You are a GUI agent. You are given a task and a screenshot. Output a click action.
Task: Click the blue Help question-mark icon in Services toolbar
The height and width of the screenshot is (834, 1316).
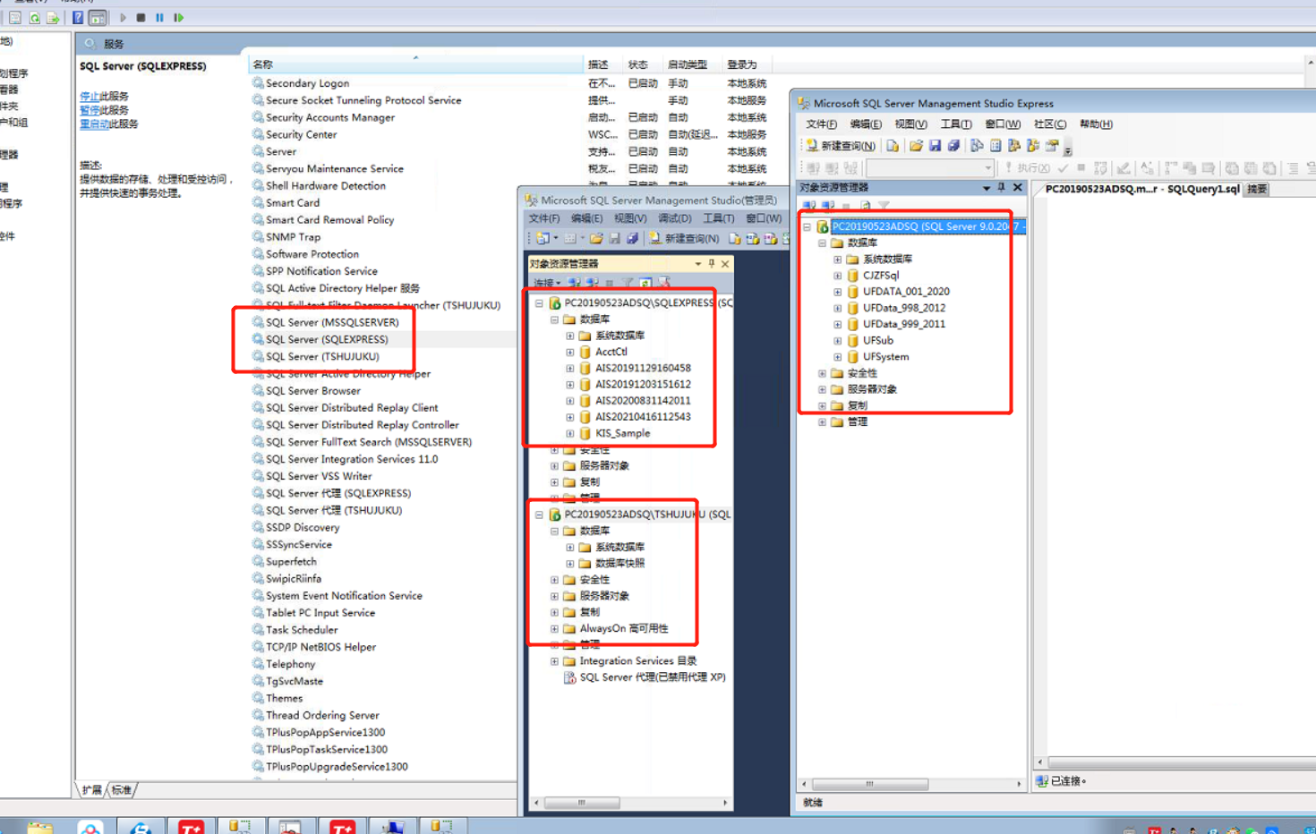(x=78, y=17)
